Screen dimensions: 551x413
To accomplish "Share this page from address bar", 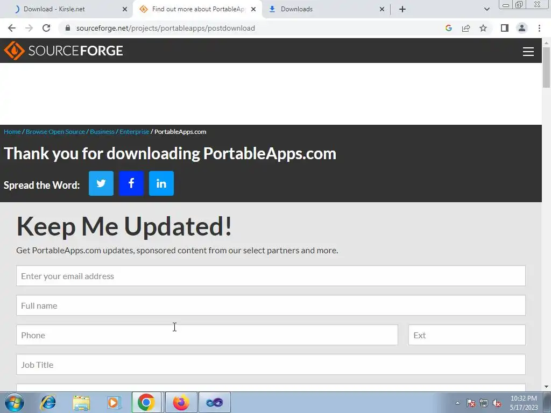I will click(466, 28).
